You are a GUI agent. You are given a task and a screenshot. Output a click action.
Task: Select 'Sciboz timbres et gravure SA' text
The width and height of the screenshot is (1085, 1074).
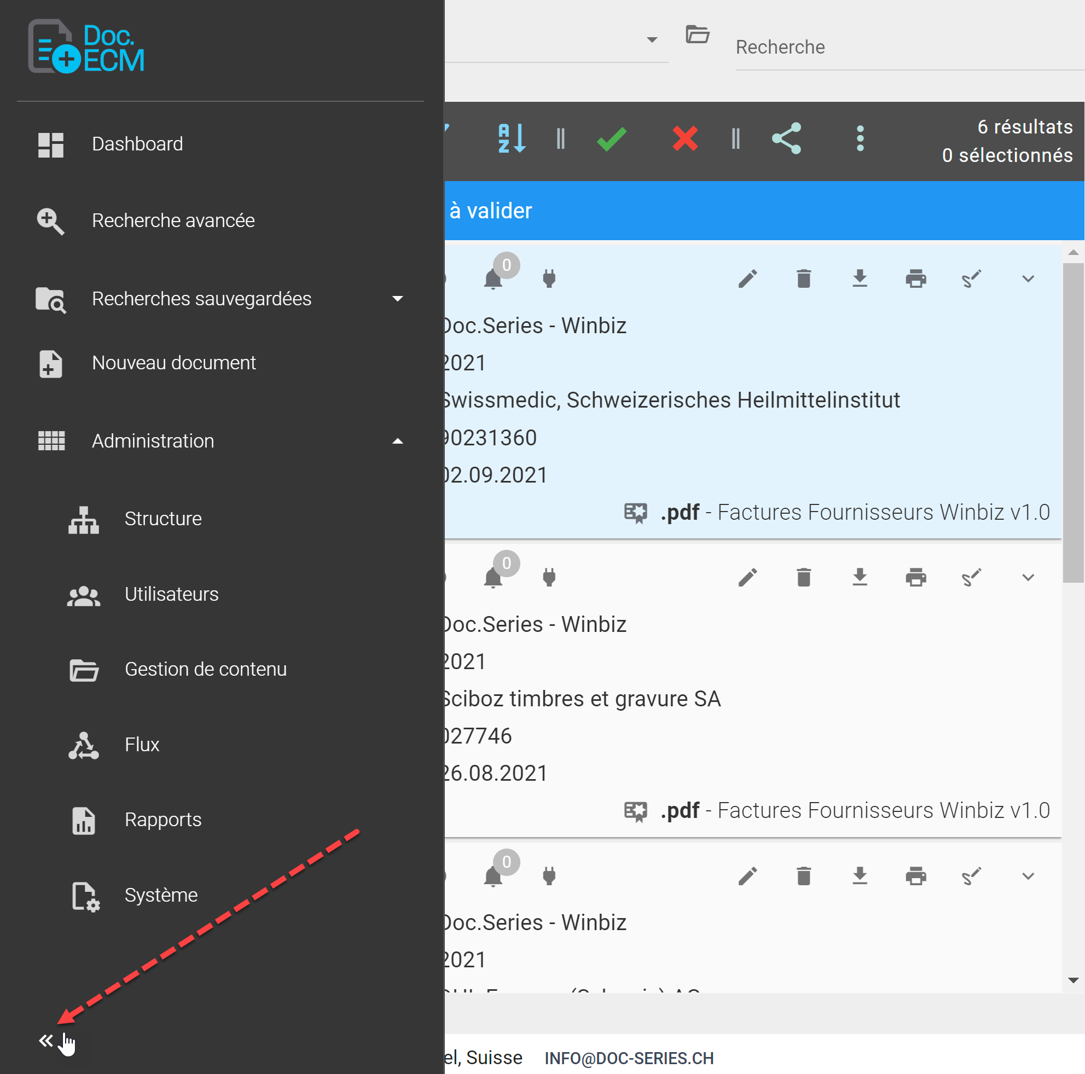click(582, 699)
